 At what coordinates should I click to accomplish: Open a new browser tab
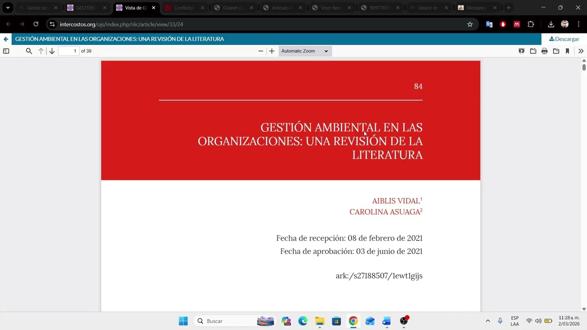click(509, 8)
